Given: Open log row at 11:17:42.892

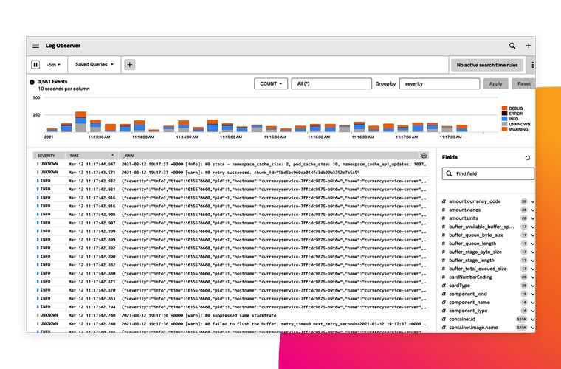Looking at the screenshot, I should [231, 248].
